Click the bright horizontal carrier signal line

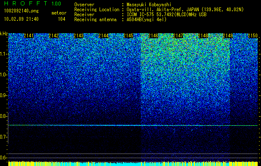133,125
